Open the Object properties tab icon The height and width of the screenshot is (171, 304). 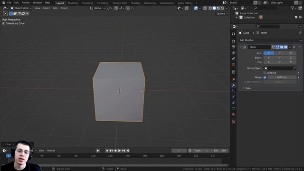234,79
